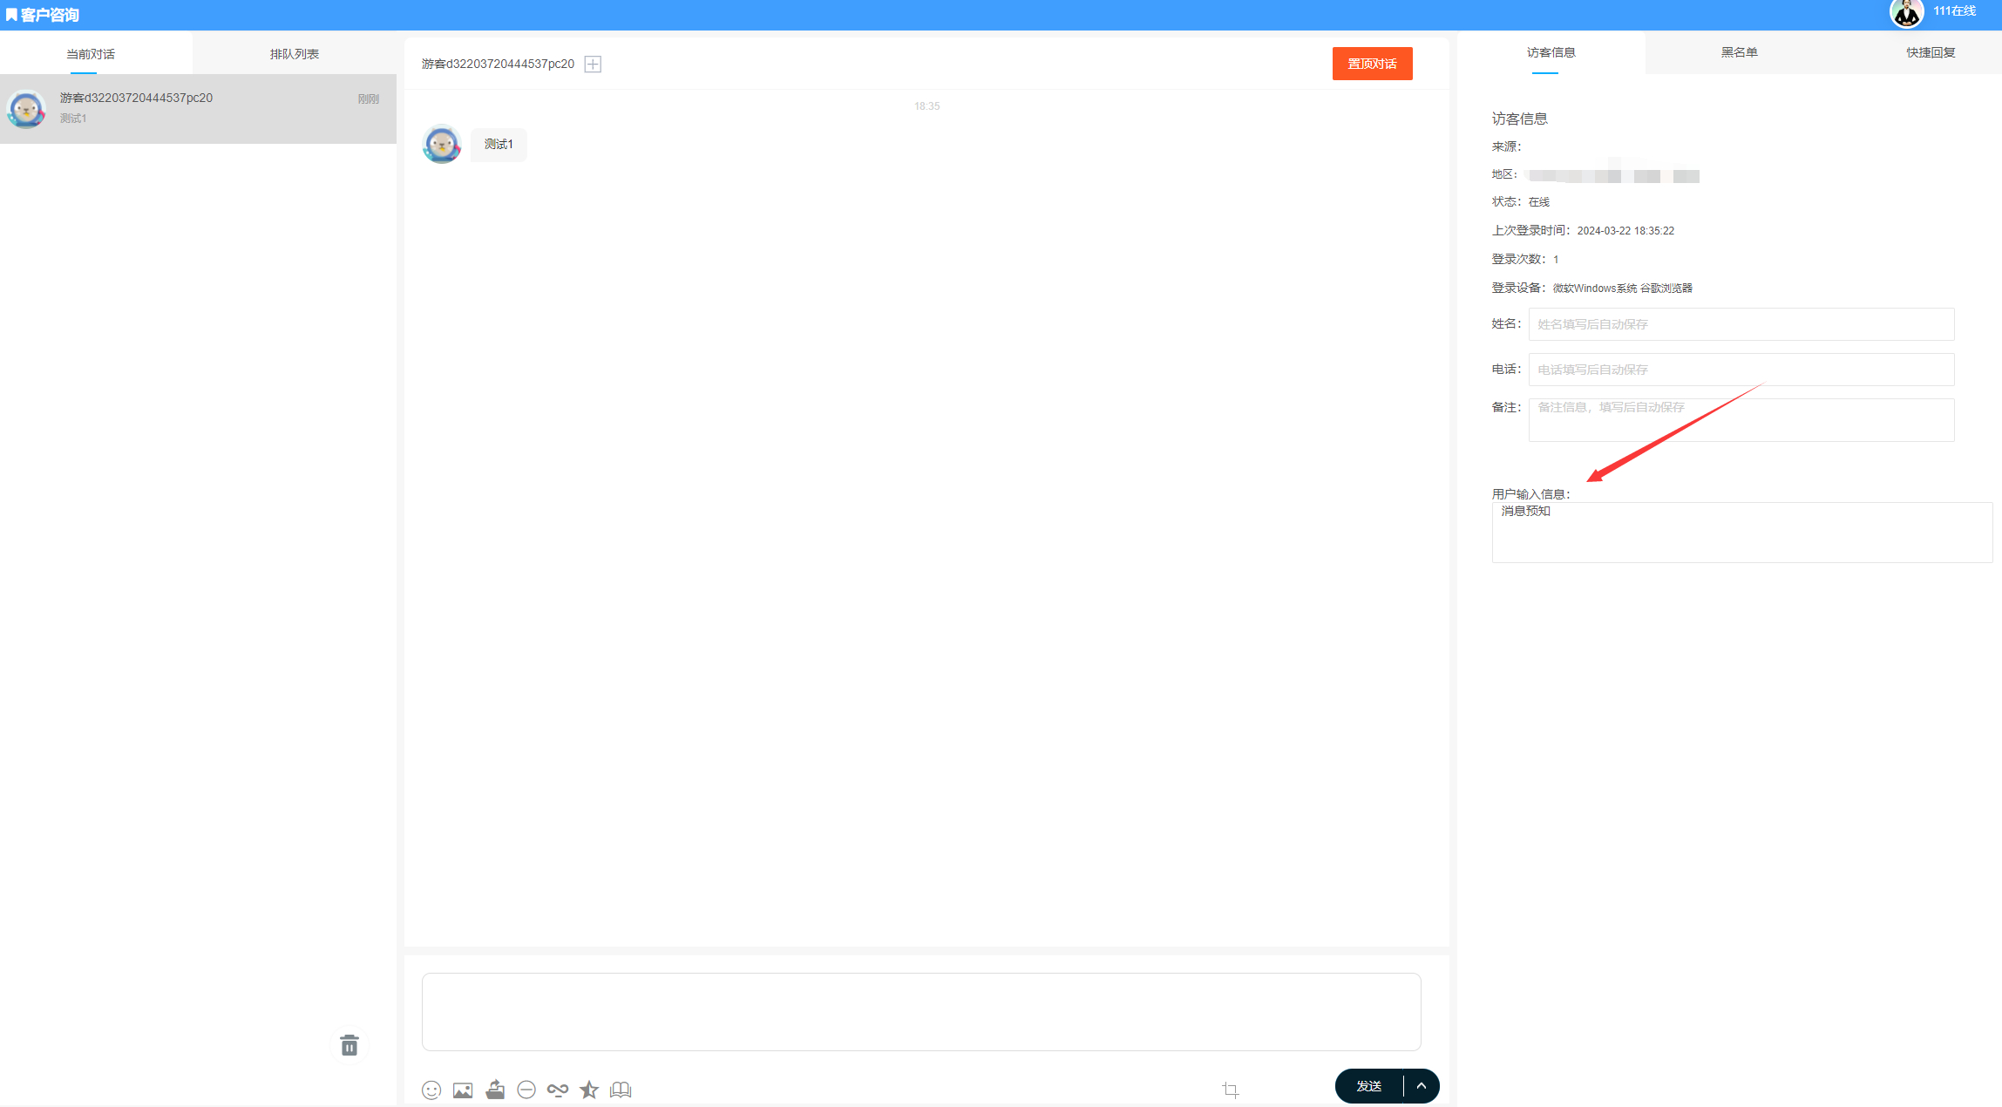Click the 直顶对话 orange button
This screenshot has height=1107, width=2002.
pos(1373,65)
